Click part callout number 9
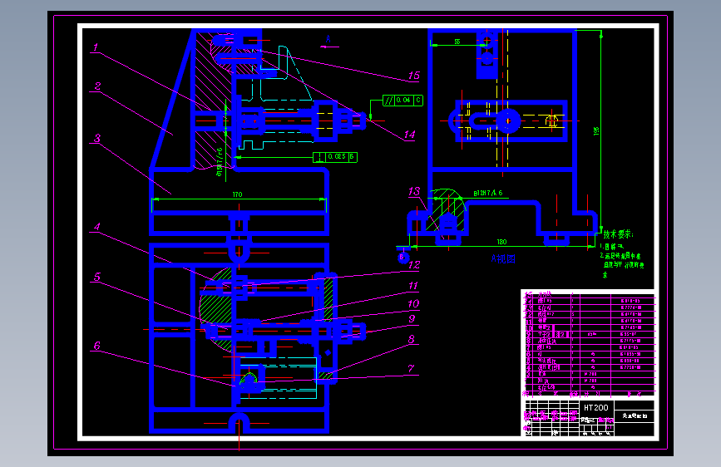The height and width of the screenshot is (467, 721). (x=412, y=318)
